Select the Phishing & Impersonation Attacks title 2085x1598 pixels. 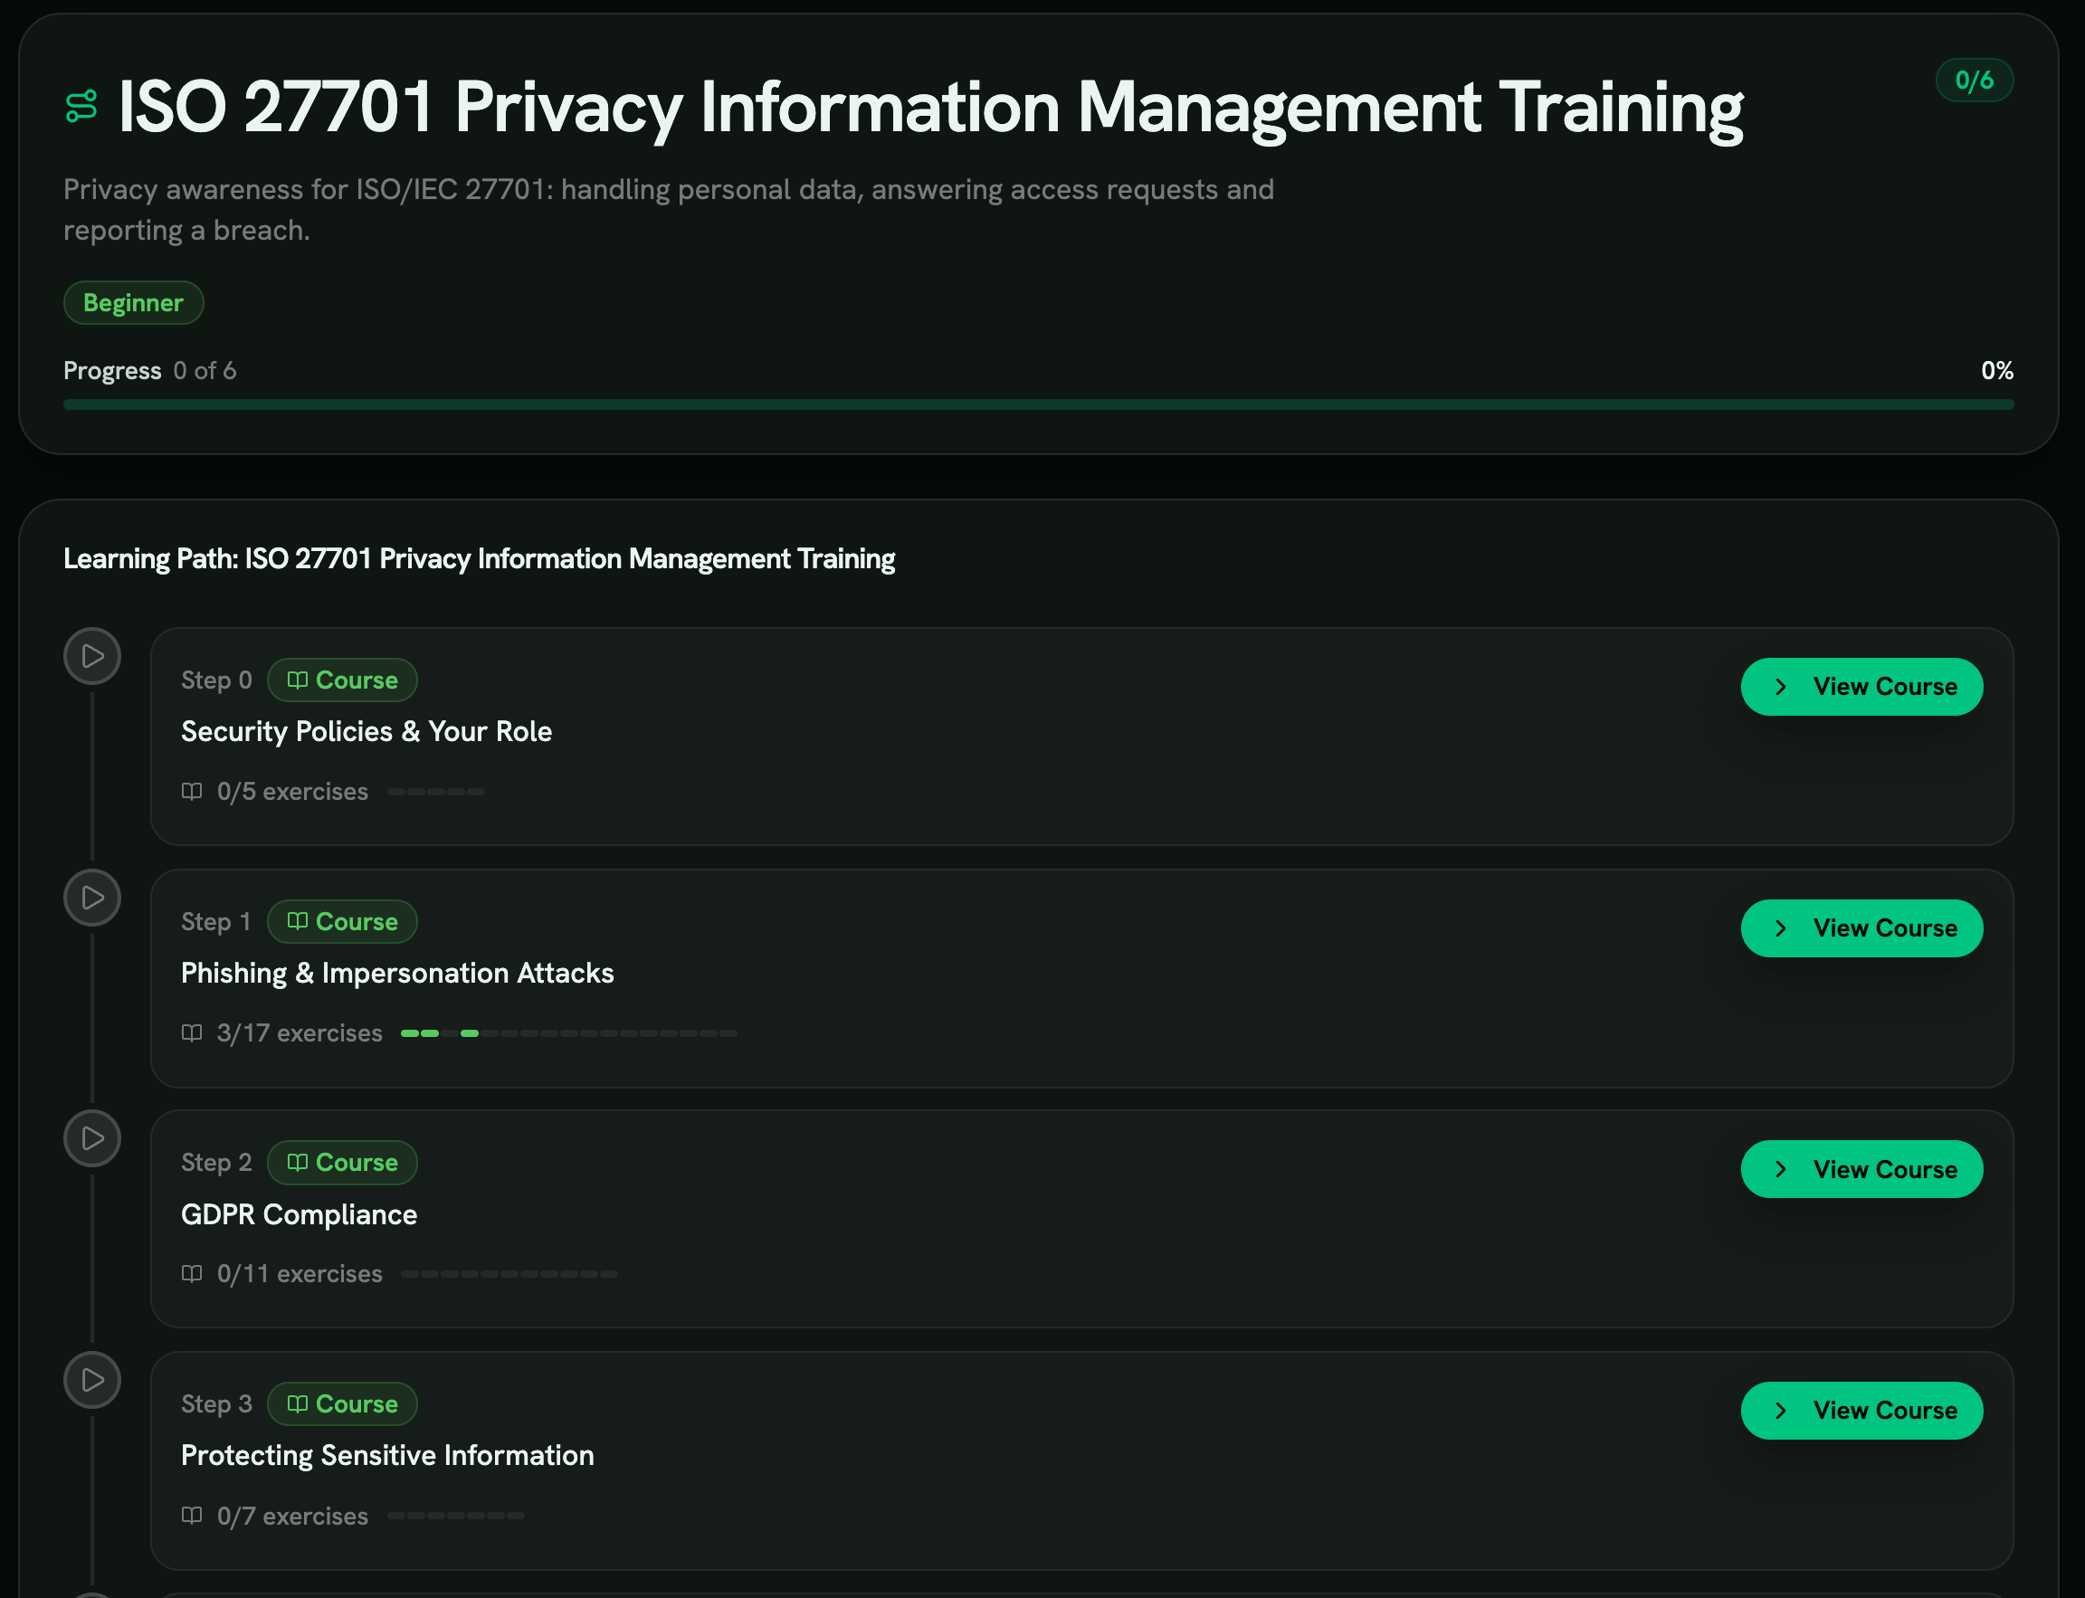coord(397,973)
